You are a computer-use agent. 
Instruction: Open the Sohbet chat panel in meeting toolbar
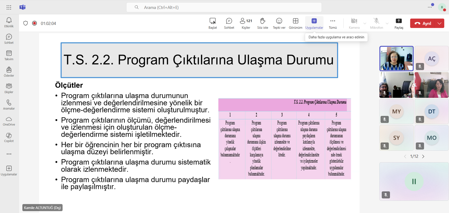tap(229, 23)
